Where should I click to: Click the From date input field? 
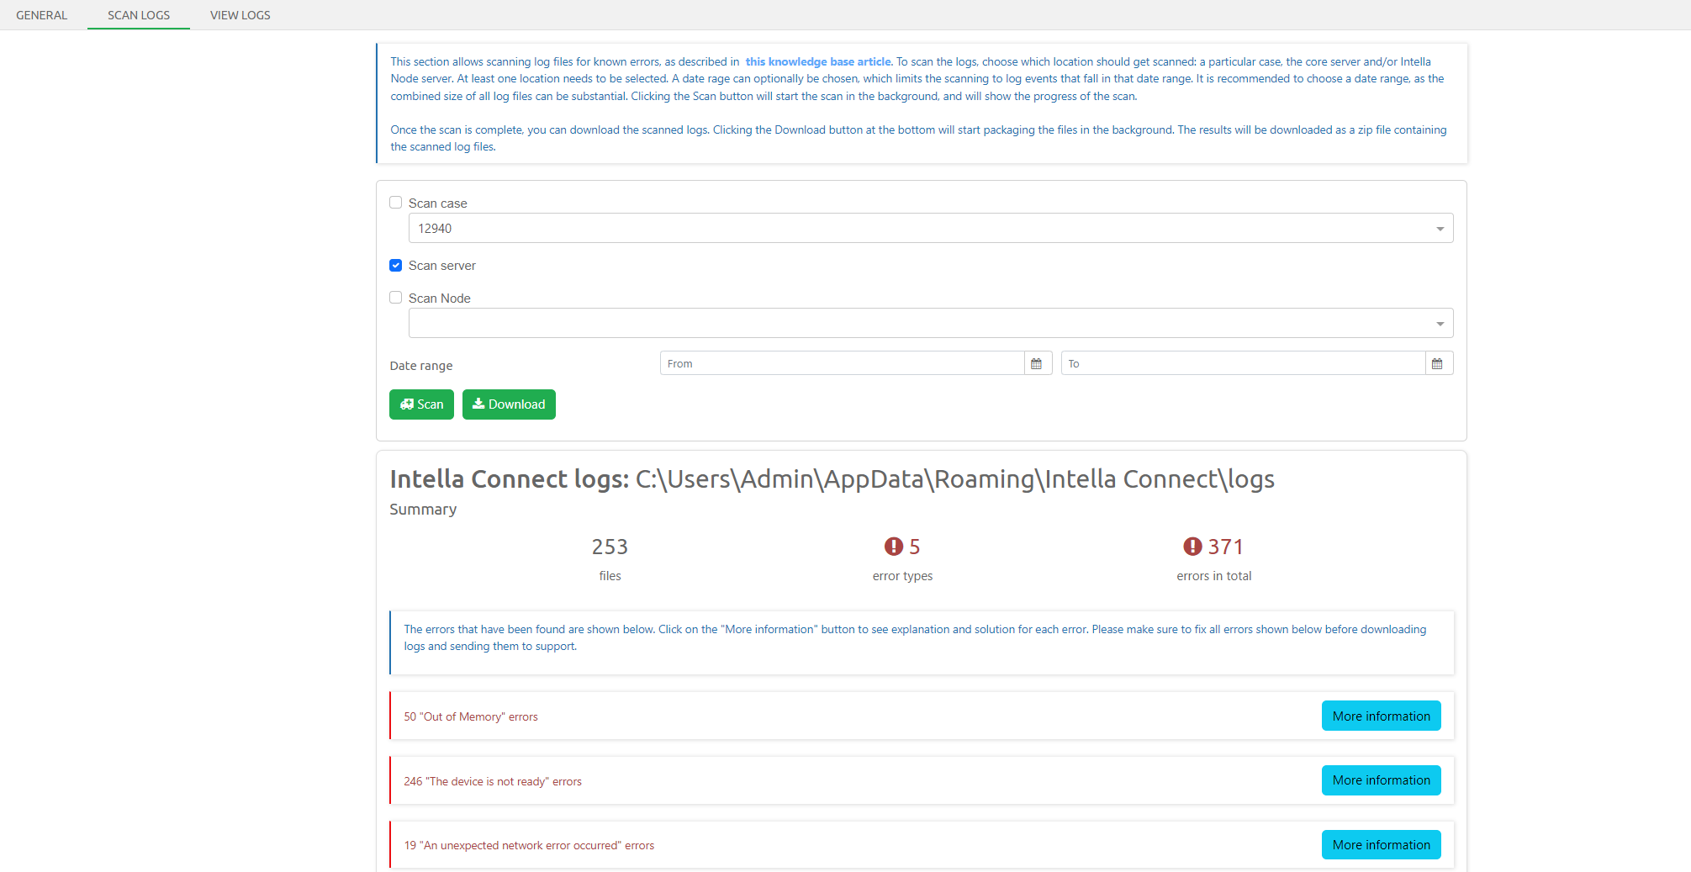click(841, 362)
